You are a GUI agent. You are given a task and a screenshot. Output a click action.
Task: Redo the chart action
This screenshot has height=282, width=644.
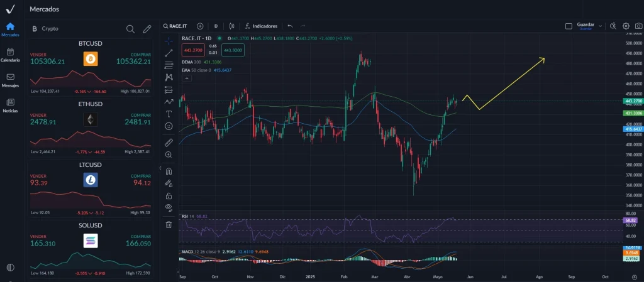pos(303,26)
